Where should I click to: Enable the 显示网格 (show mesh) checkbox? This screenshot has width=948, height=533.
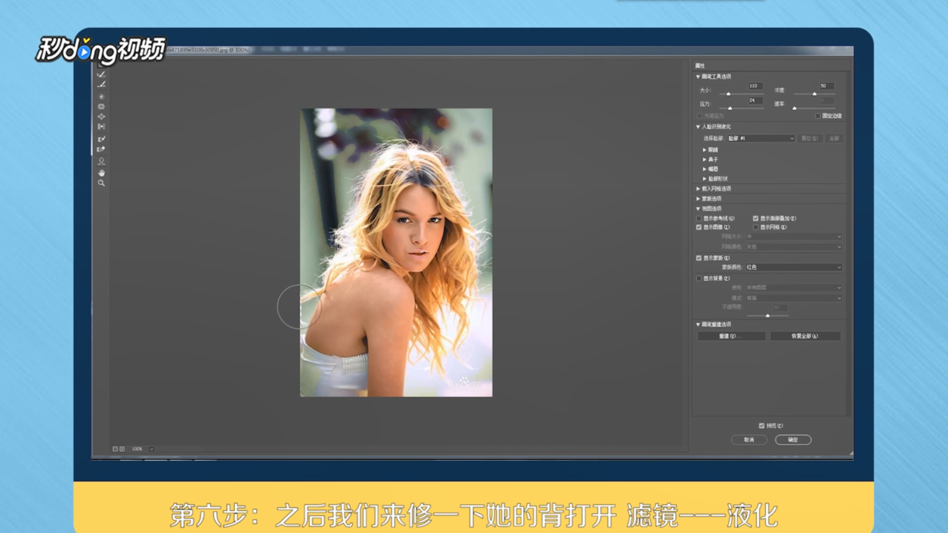(x=755, y=228)
